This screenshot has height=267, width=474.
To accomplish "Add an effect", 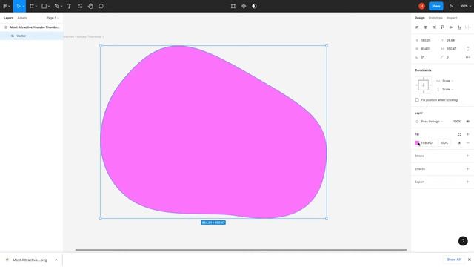I will tap(467, 169).
